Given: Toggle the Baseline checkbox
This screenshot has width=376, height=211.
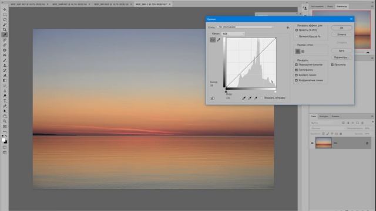Looking at the screenshot, I should 296,75.
